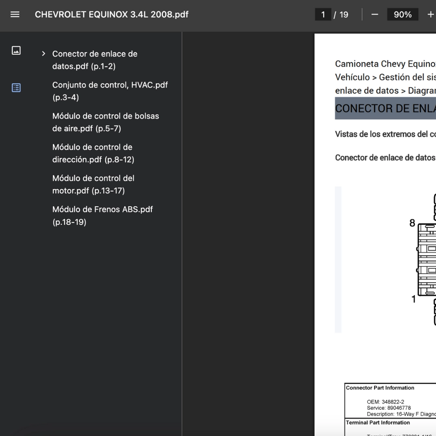The width and height of the screenshot is (436, 436).
Task: Navigate to Módulo de Frenos ABS.pdf
Action: [x=102, y=216]
